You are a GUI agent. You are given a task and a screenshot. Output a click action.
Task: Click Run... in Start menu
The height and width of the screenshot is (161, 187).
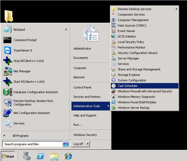[78, 125]
